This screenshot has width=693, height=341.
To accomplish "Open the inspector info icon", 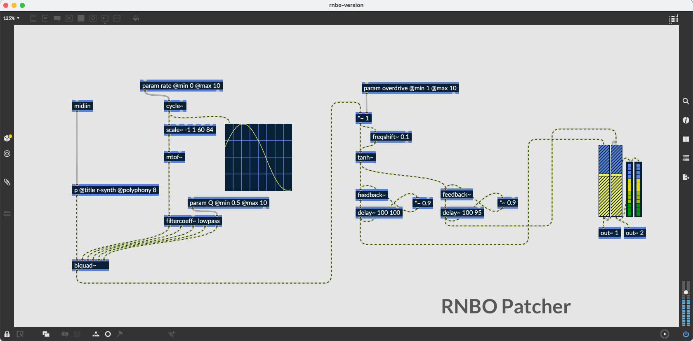I will pos(686,120).
